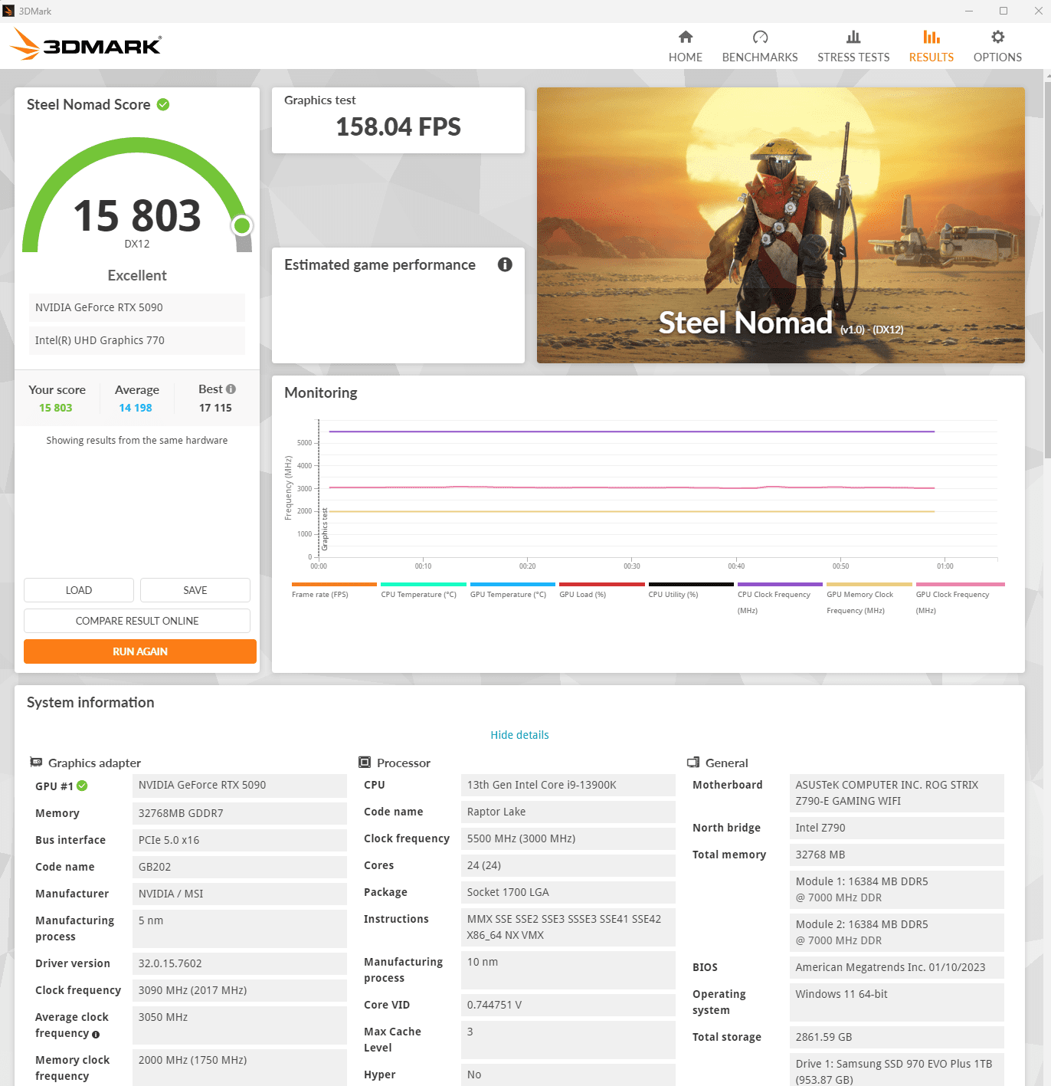Open the Home tab
Image resolution: width=1051 pixels, height=1086 pixels.
click(x=685, y=47)
